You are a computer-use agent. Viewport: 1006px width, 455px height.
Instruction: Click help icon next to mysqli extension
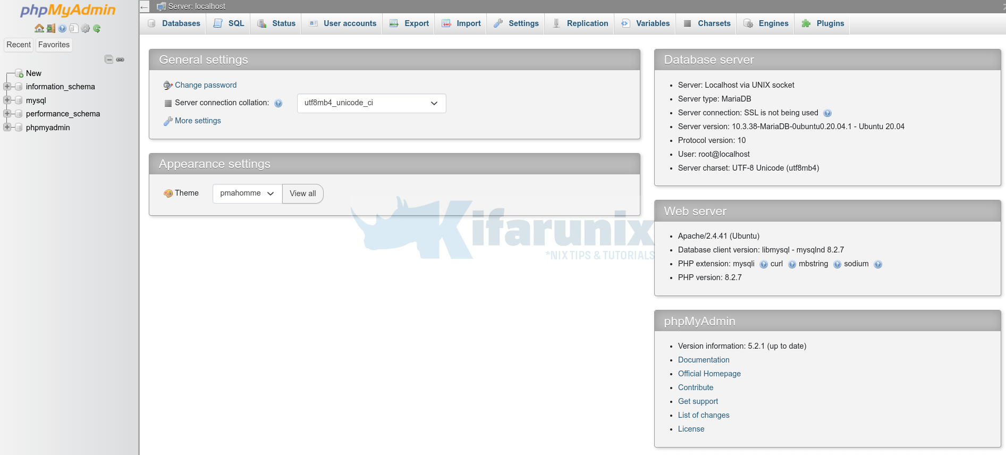point(764,264)
